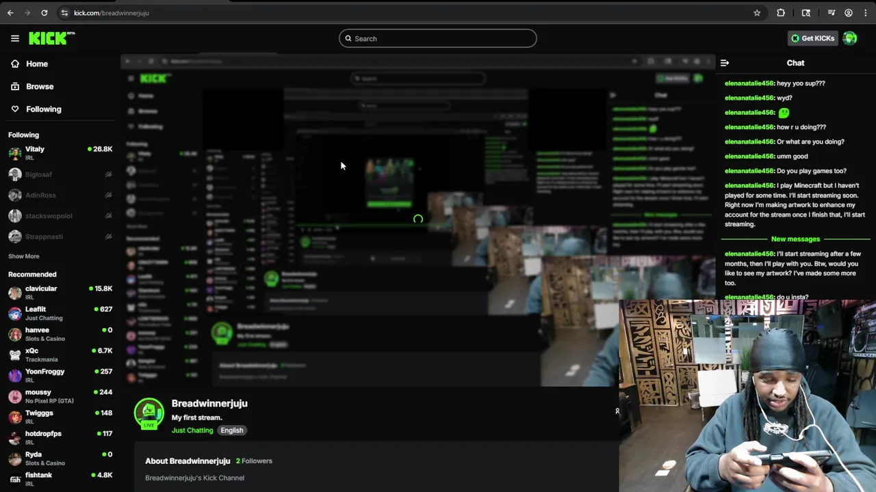Open AdinRoss's channel
The image size is (876, 492).
pyautogui.click(x=60, y=195)
